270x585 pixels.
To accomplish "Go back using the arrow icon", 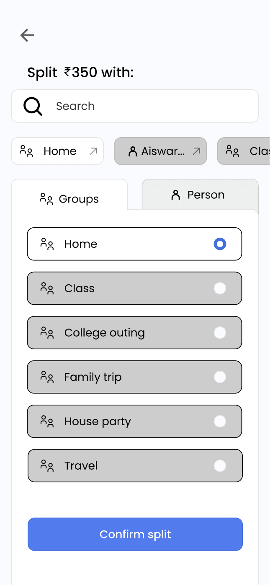I will tap(27, 35).
